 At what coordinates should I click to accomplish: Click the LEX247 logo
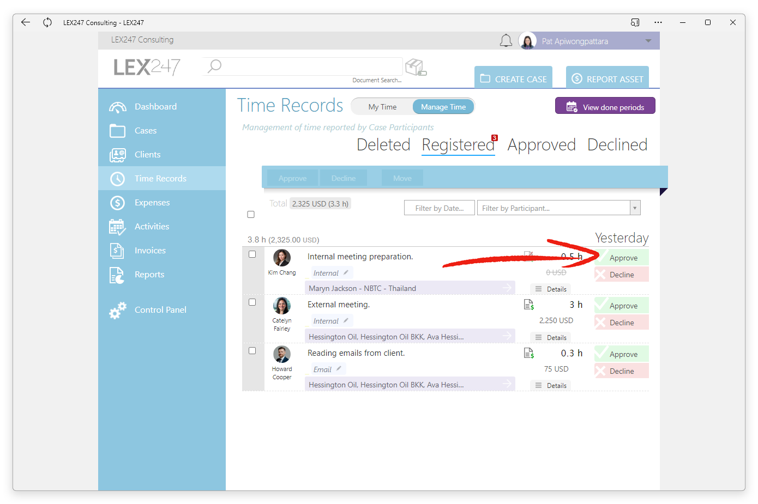pyautogui.click(x=147, y=67)
